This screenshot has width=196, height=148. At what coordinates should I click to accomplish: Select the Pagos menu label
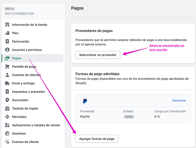point(17,58)
